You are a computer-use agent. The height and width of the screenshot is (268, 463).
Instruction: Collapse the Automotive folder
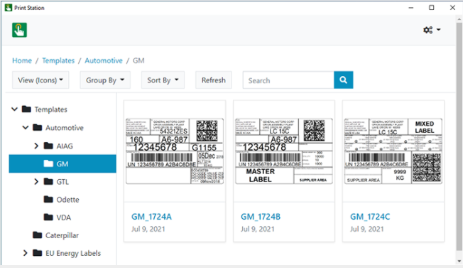[26, 128]
